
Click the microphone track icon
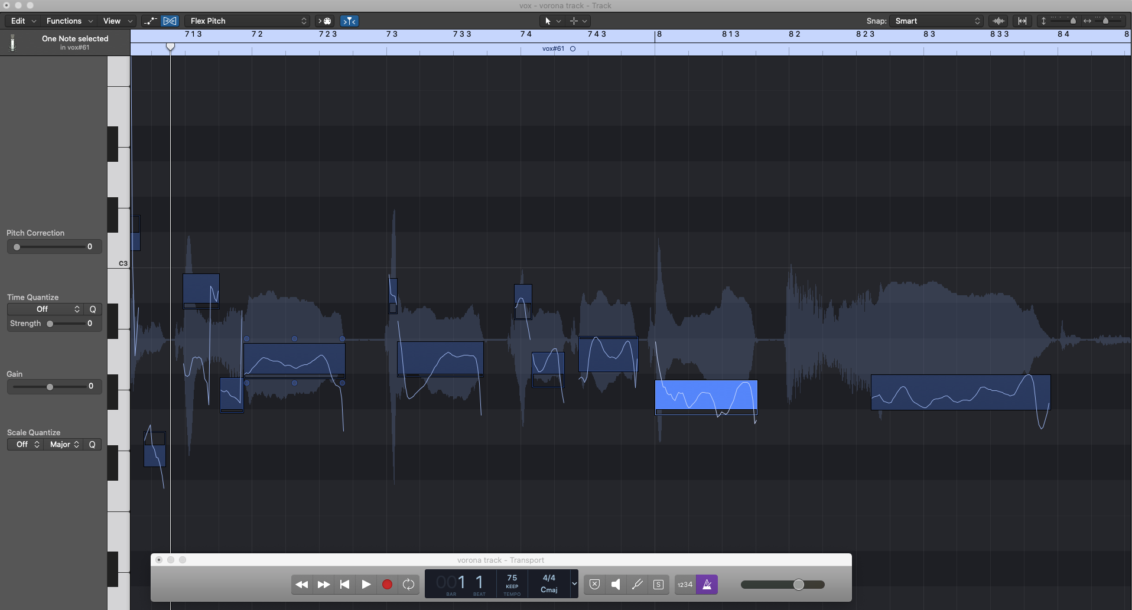12,43
